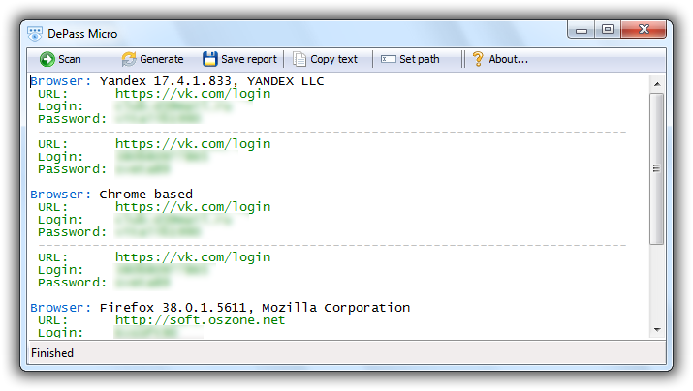Click 'Firefox 38.0.1.5611, Mozilla Corporation' text

(x=255, y=308)
